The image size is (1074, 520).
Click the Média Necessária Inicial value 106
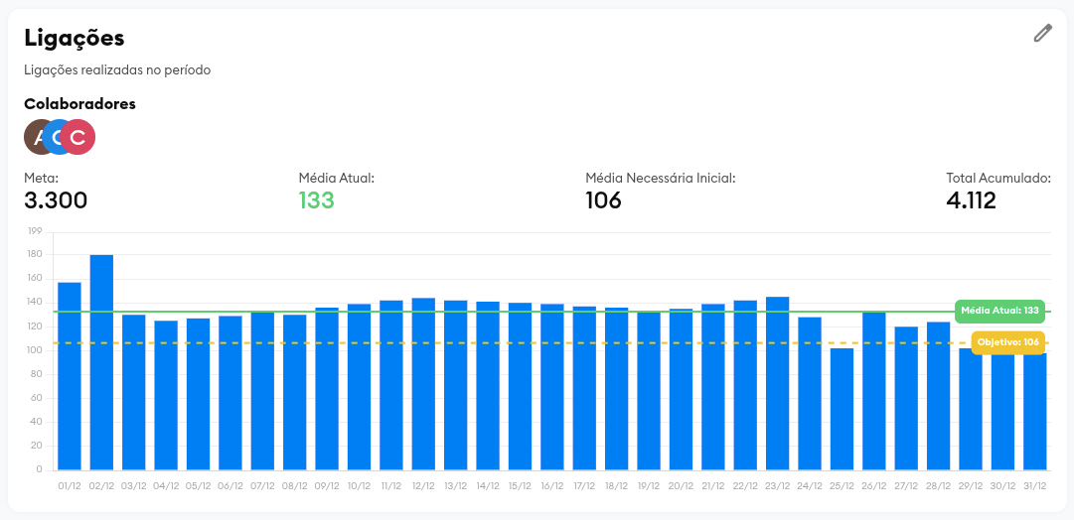coord(603,200)
